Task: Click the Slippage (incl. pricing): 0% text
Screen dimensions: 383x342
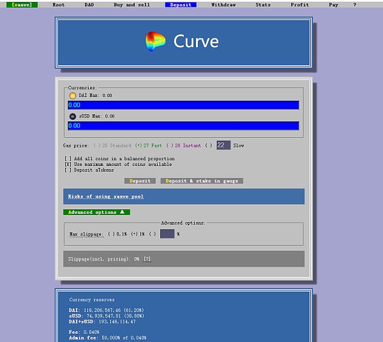Action: (x=103, y=259)
